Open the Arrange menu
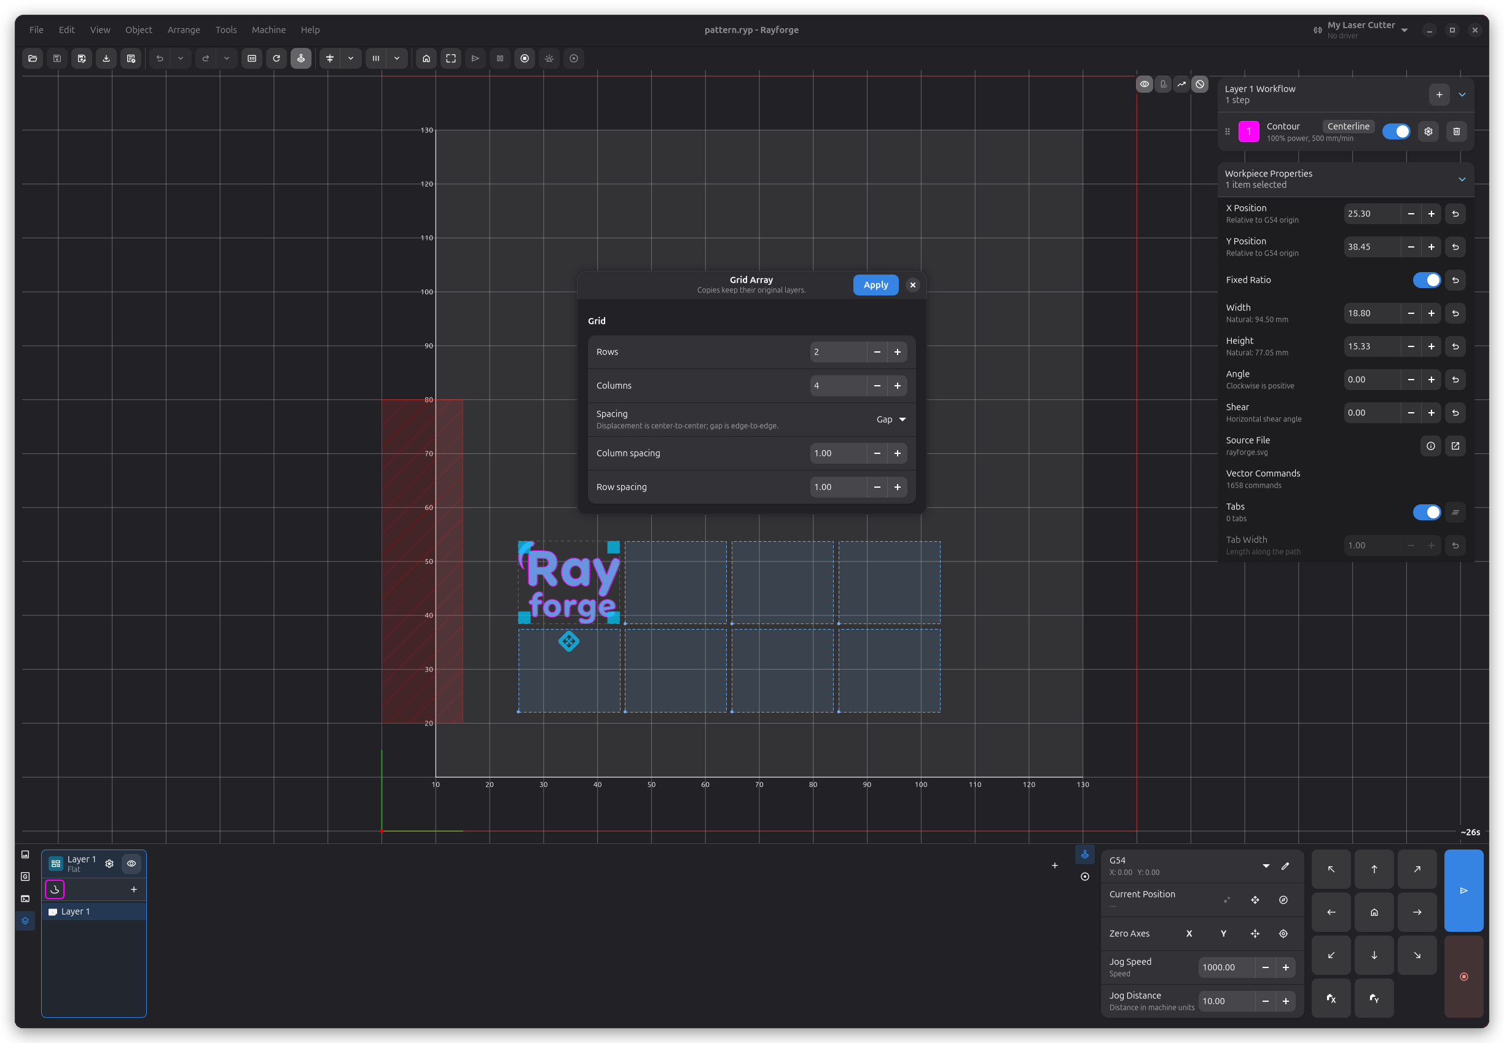The width and height of the screenshot is (1504, 1043). [x=184, y=30]
